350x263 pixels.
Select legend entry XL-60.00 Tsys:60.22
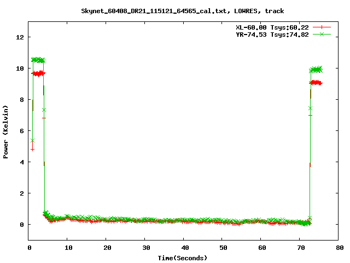pos(272,27)
